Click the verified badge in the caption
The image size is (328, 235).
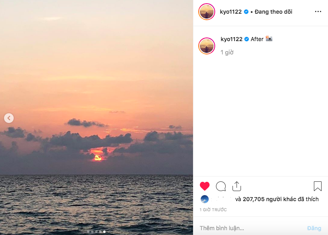(247, 39)
